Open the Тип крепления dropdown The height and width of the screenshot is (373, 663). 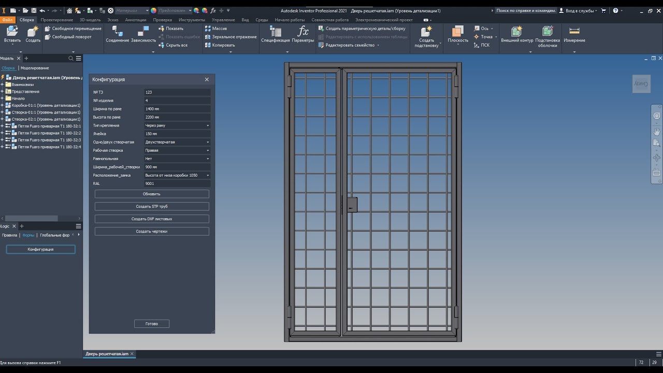point(177,125)
